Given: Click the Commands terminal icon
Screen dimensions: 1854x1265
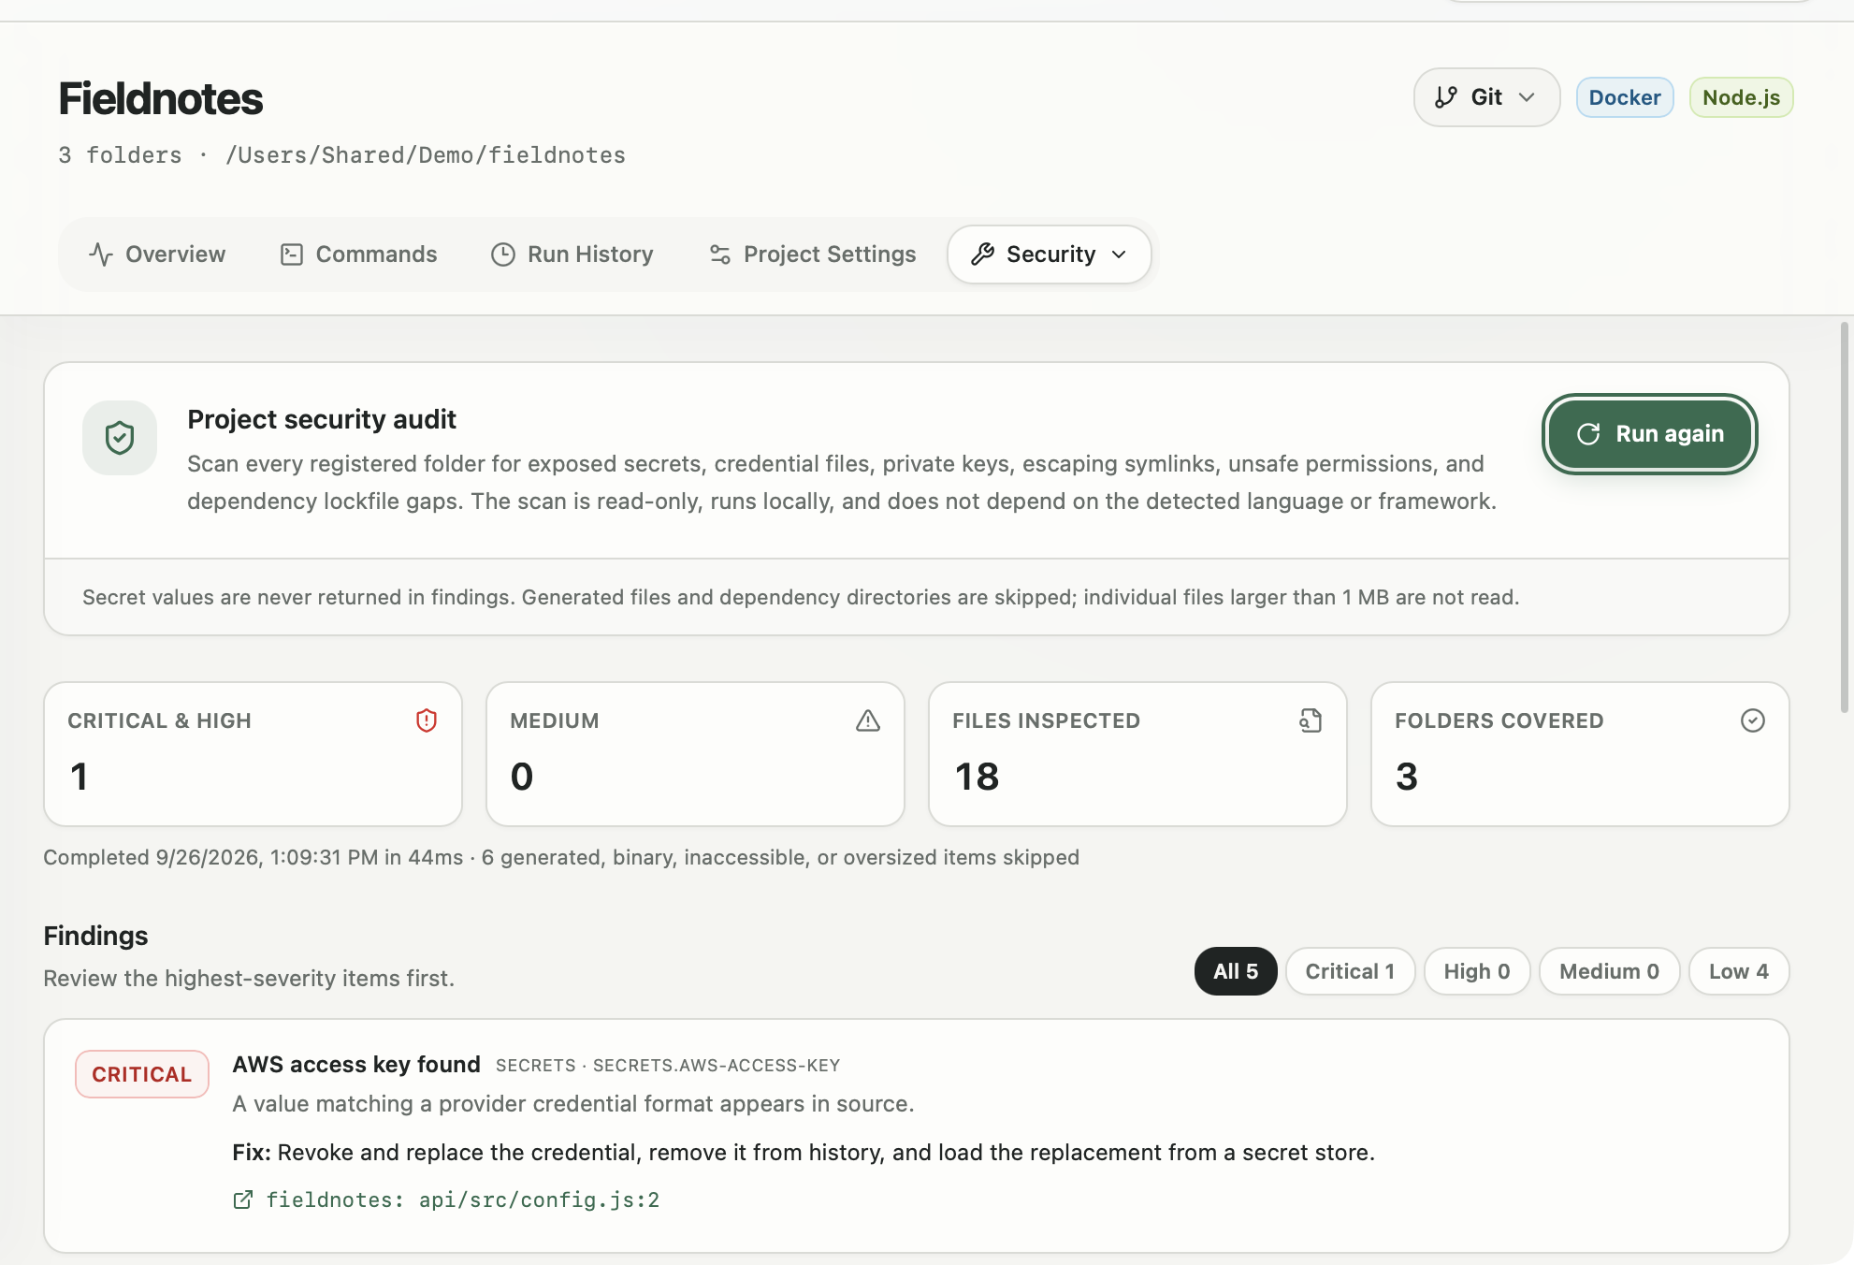Looking at the screenshot, I should 292,254.
